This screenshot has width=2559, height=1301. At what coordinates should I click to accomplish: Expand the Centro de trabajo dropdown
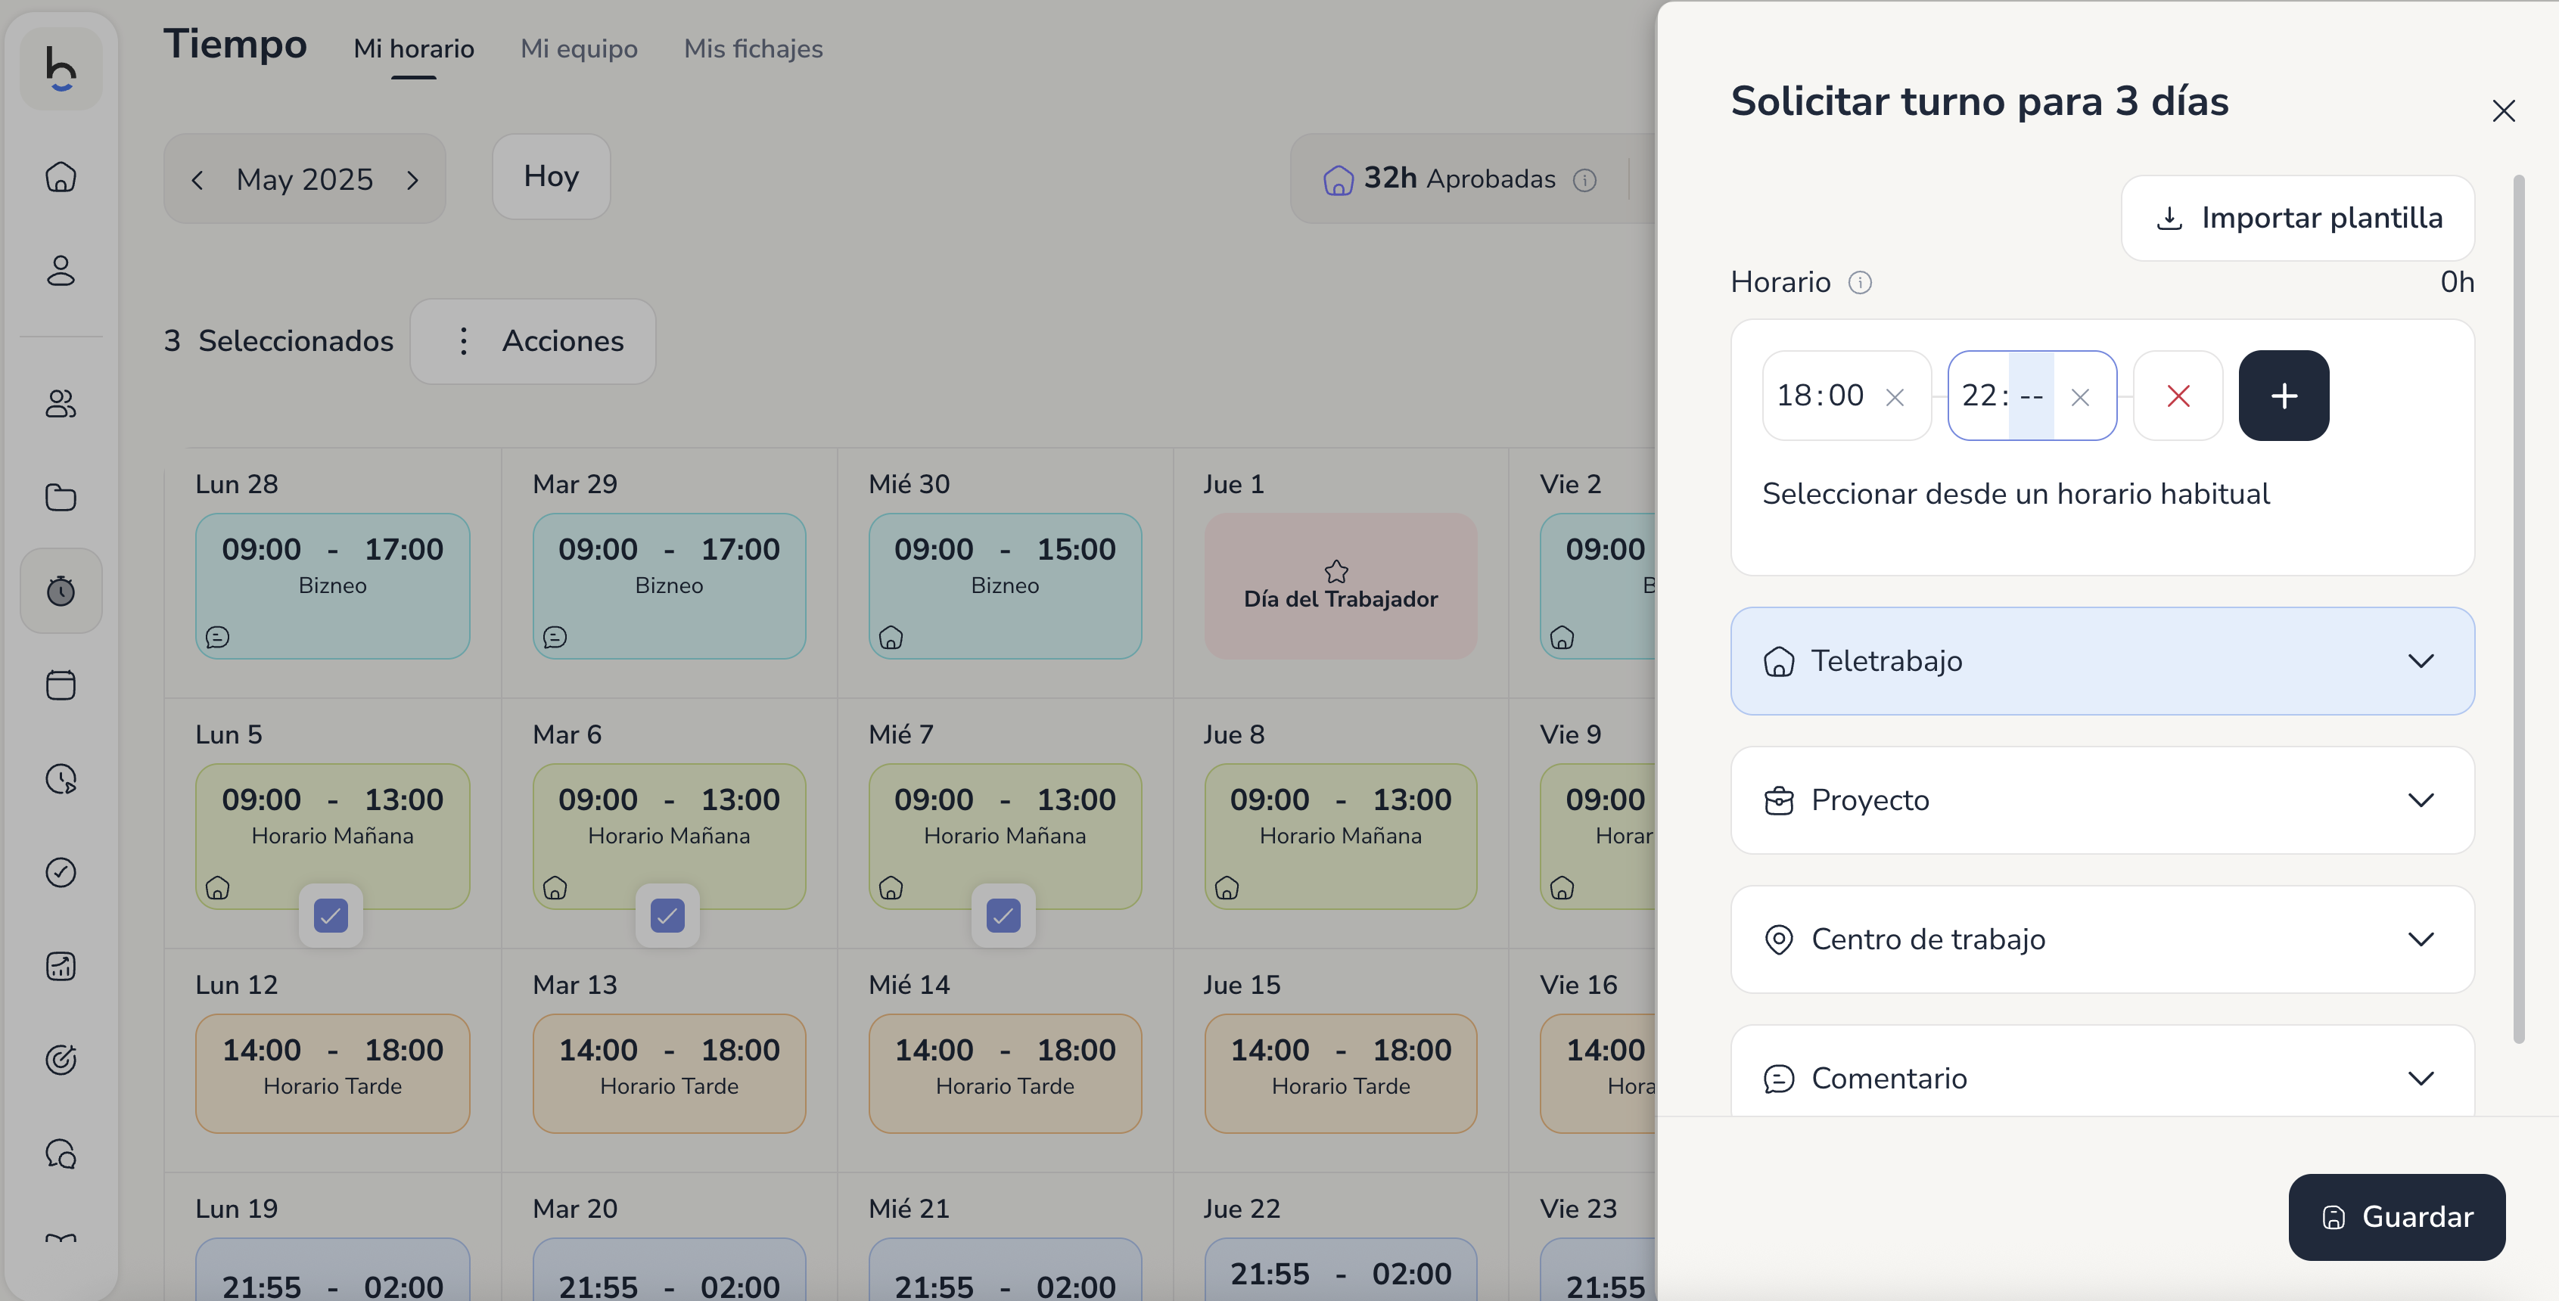(x=2102, y=939)
